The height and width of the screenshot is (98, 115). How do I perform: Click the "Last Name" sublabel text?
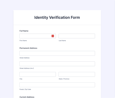coord(62,41)
